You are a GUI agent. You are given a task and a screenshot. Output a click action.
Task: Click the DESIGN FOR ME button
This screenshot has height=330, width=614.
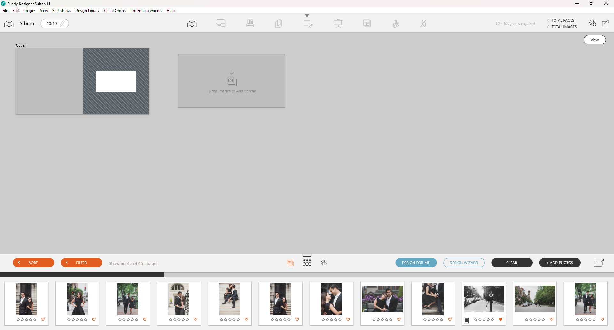coord(416,263)
